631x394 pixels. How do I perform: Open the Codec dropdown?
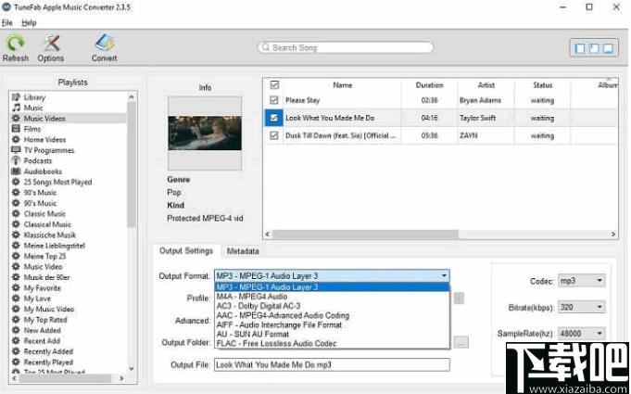point(582,281)
